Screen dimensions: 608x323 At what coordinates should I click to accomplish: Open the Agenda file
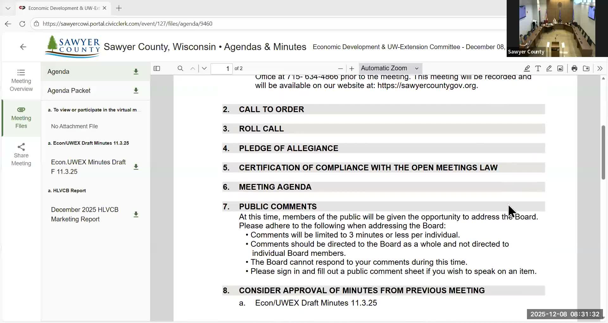click(x=58, y=72)
